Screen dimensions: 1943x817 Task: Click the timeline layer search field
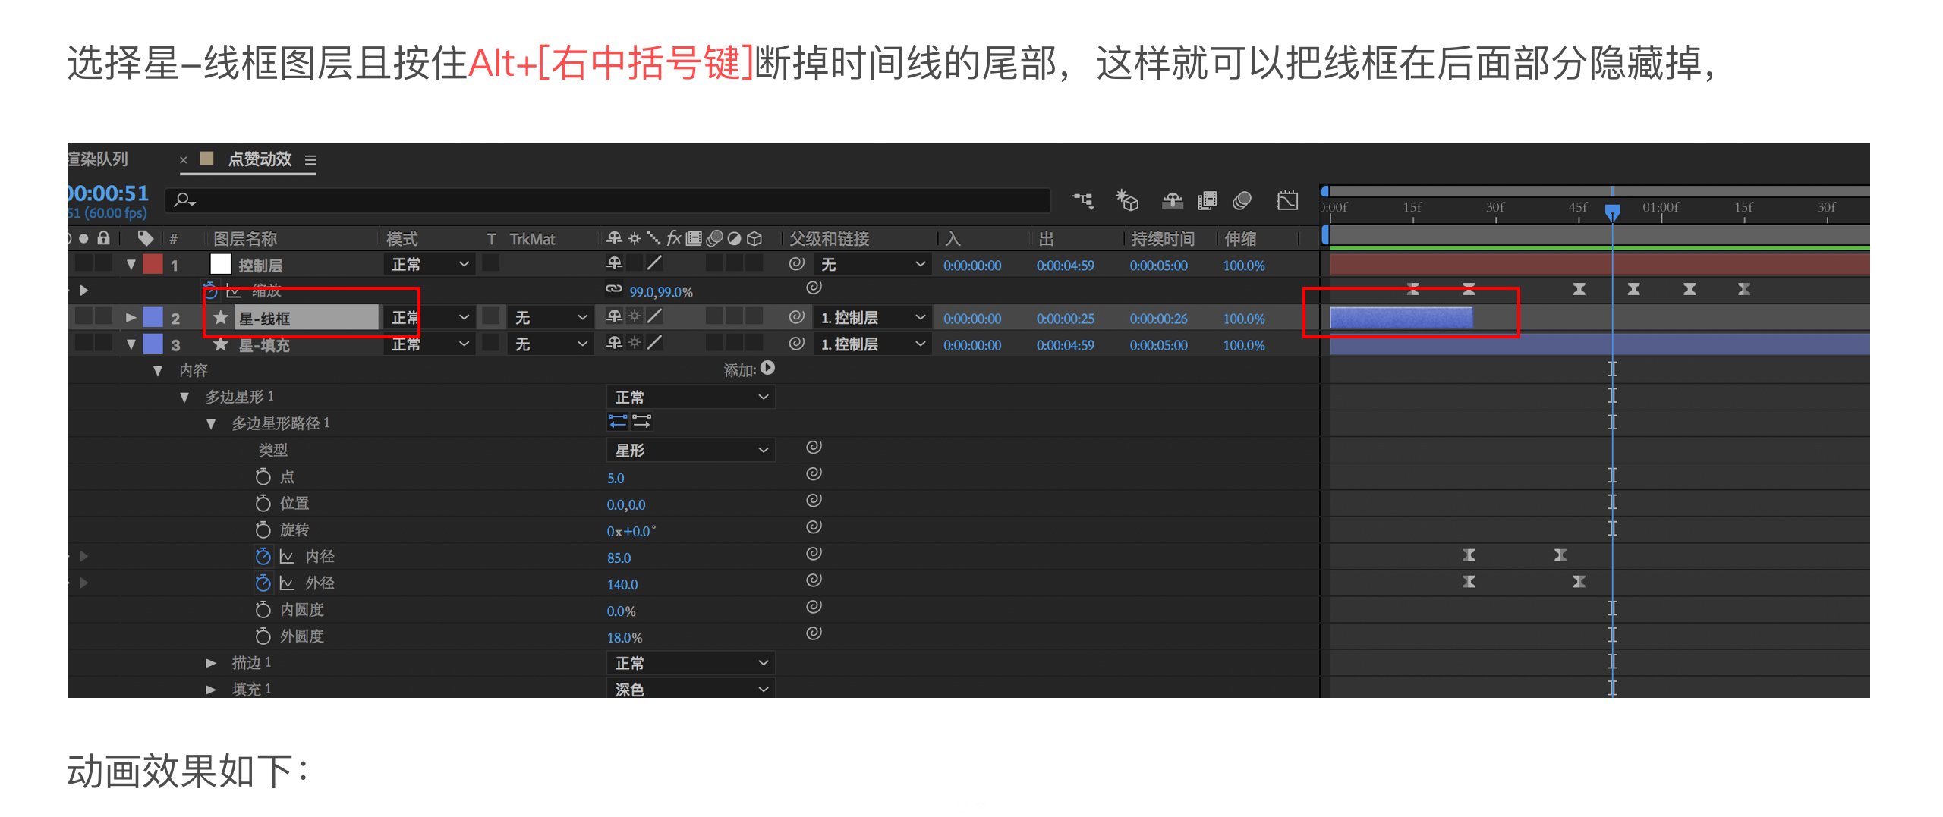click(607, 200)
